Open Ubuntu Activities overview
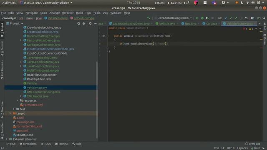The height and width of the screenshot is (150, 267). (9, 3)
